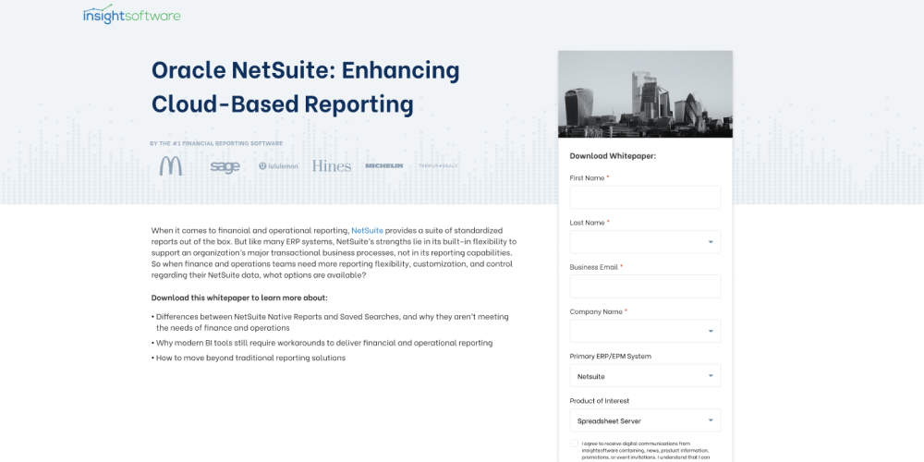Expand the Last Name dropdown arrow
Viewport: 924px width, 462px height.
click(711, 242)
